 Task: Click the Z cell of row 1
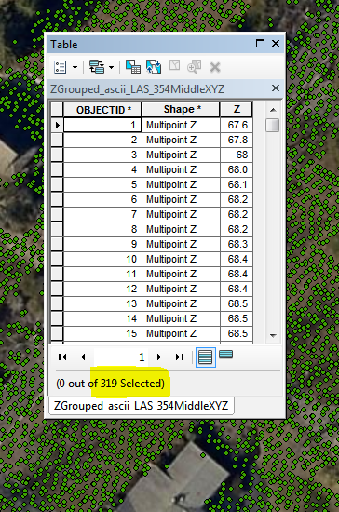(x=237, y=125)
